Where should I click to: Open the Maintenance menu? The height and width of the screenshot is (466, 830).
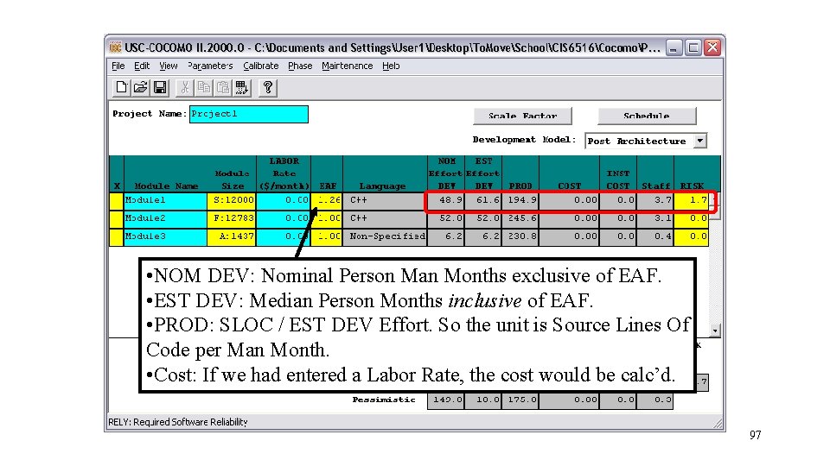[348, 66]
